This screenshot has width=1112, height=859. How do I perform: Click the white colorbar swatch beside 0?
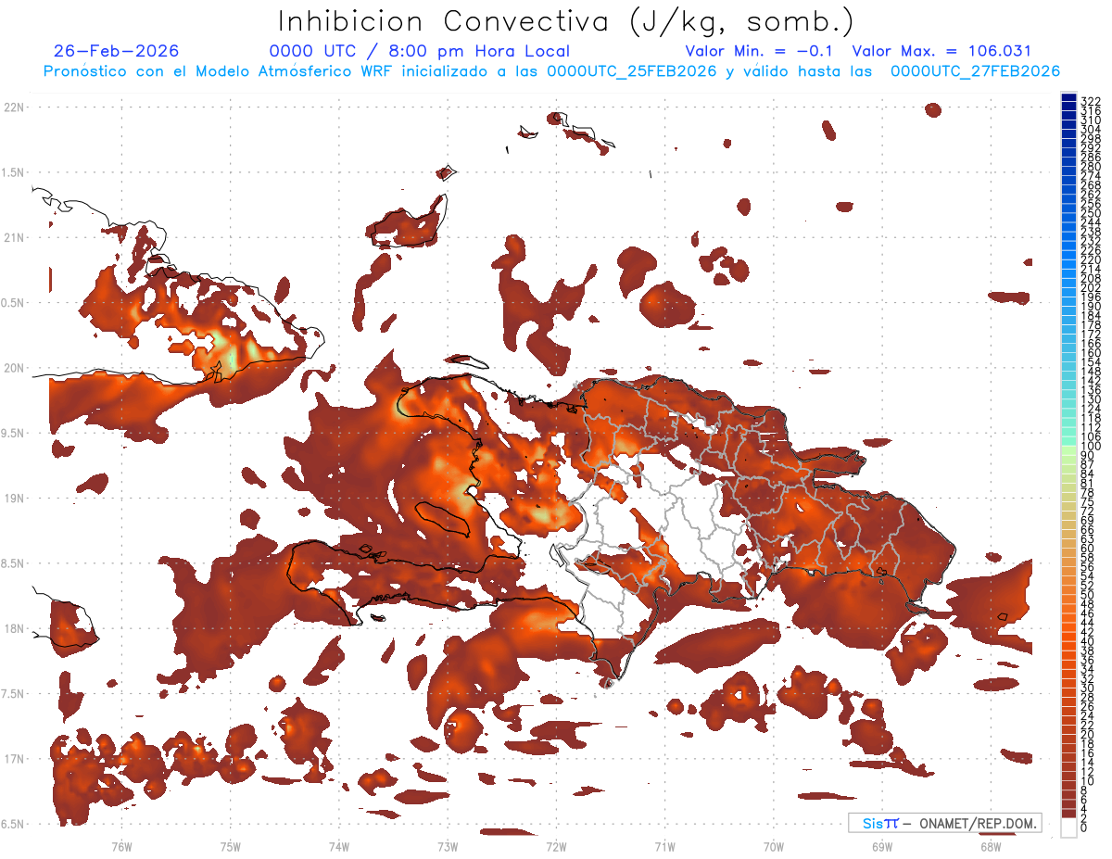(1068, 827)
